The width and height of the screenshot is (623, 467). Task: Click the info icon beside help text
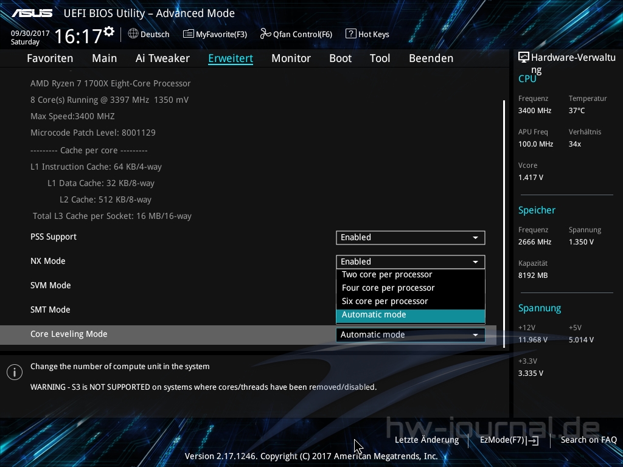pos(15,372)
